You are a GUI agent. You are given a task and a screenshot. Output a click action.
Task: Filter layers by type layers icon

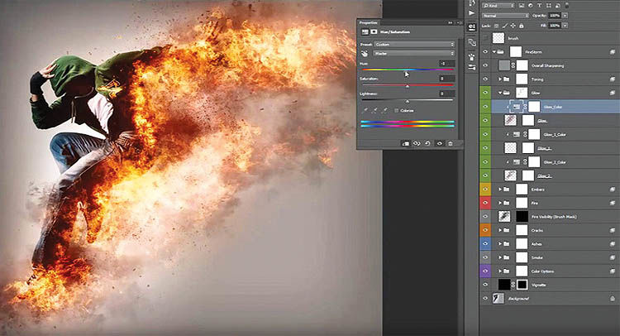tap(539, 6)
